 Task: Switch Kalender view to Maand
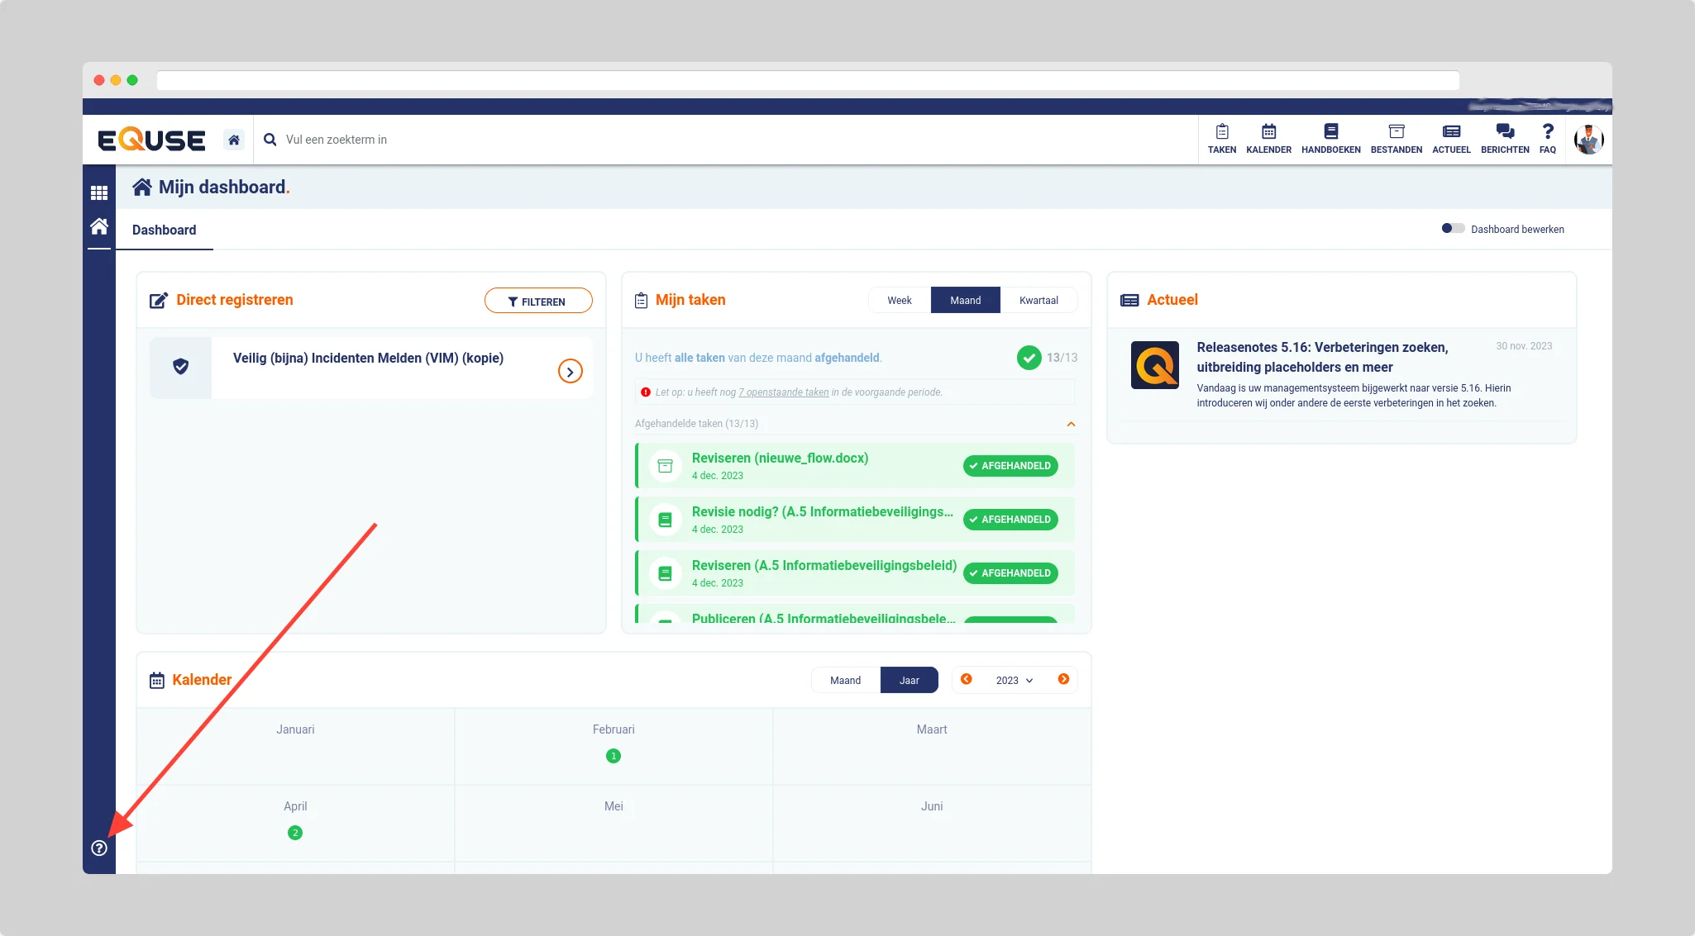[845, 680]
